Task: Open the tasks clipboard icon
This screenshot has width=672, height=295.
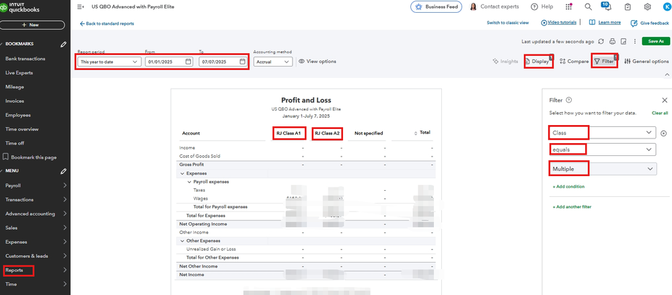Action: coord(628,7)
